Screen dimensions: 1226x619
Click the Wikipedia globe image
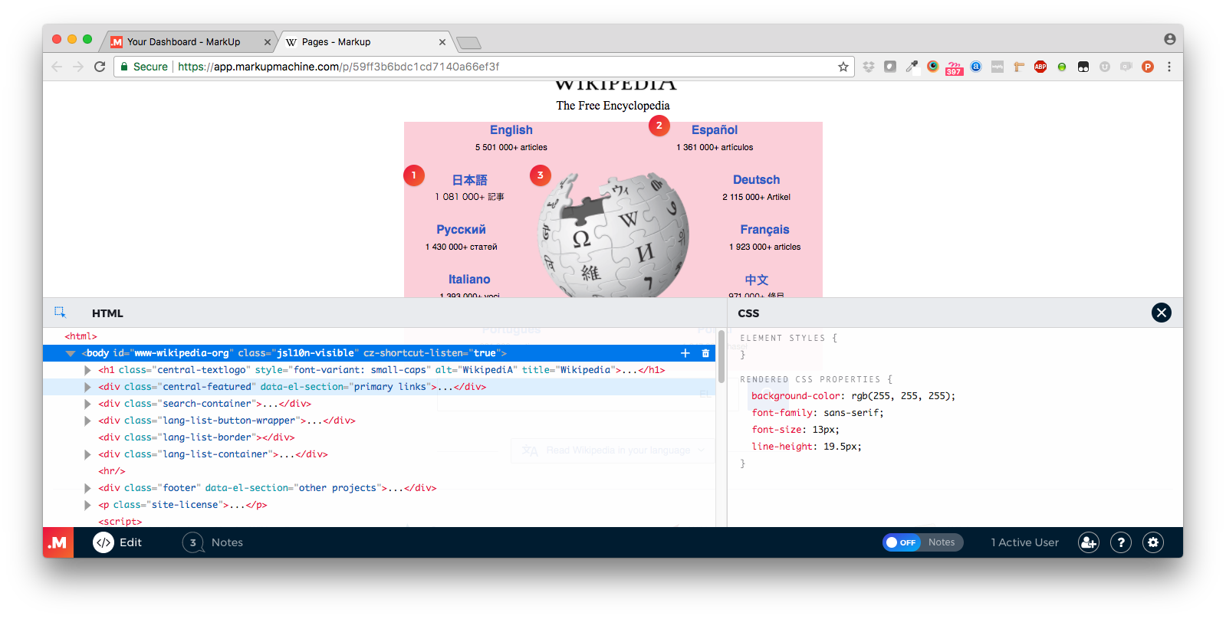(613, 235)
